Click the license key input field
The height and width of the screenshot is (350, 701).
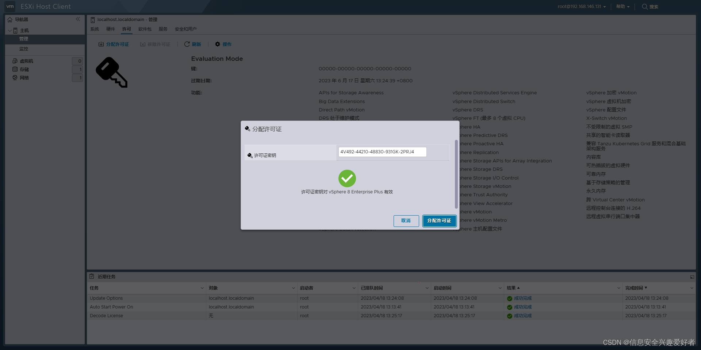click(x=383, y=152)
